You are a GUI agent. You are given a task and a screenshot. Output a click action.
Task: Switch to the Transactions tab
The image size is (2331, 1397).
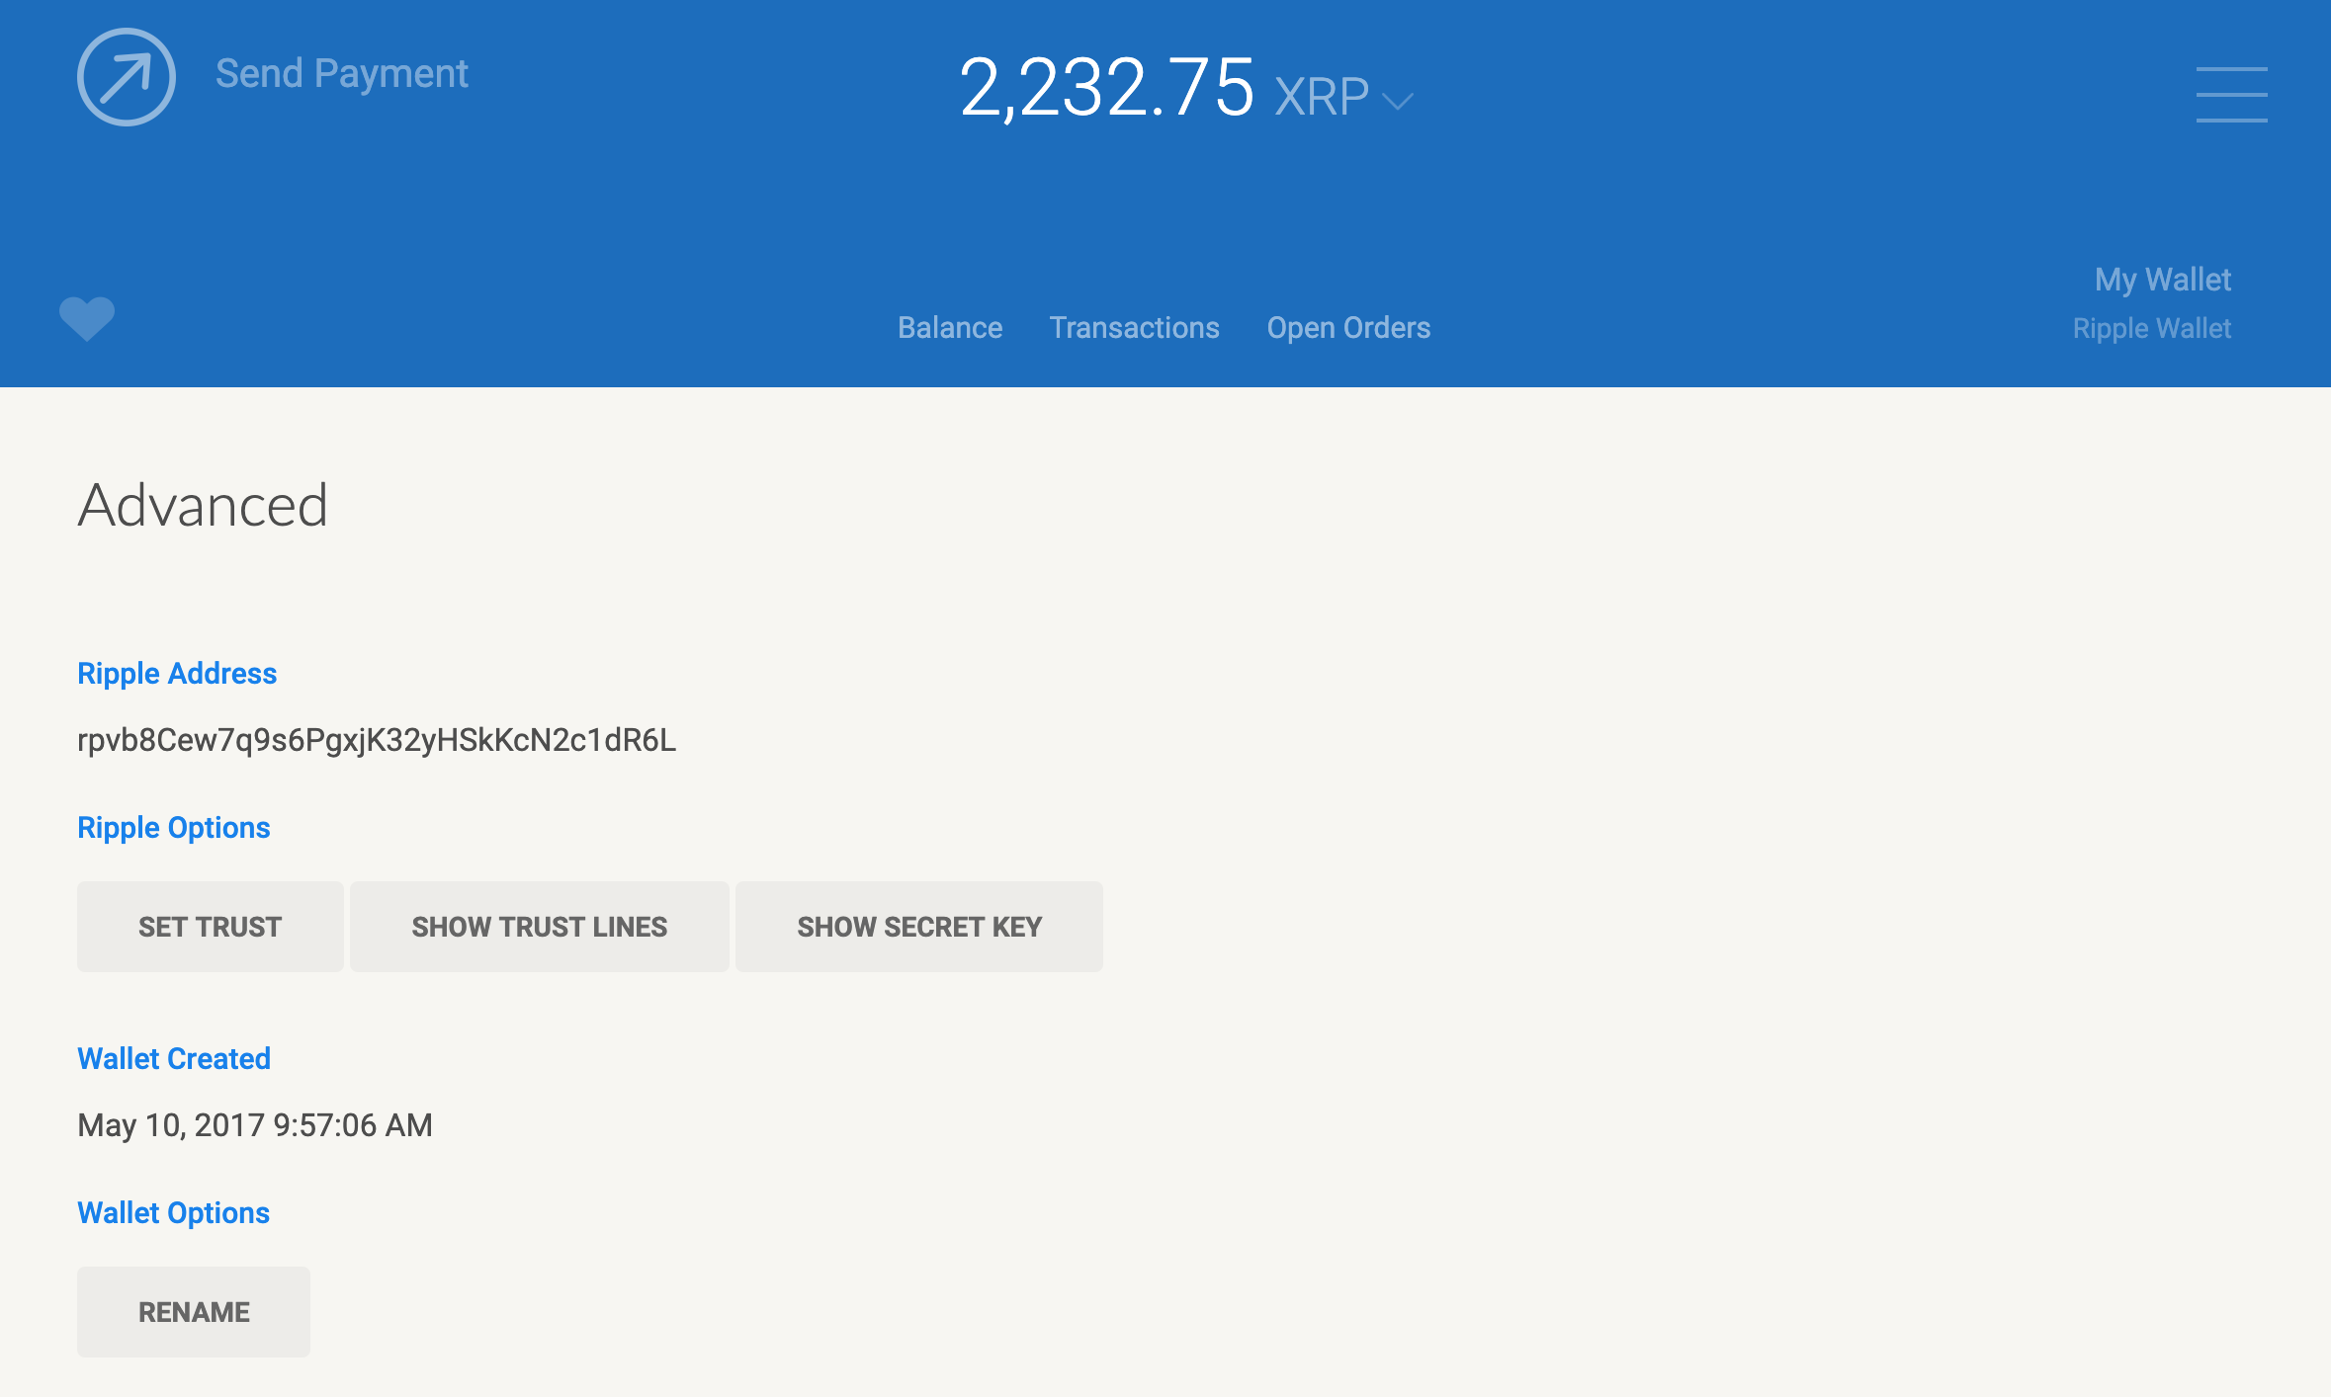(1134, 328)
